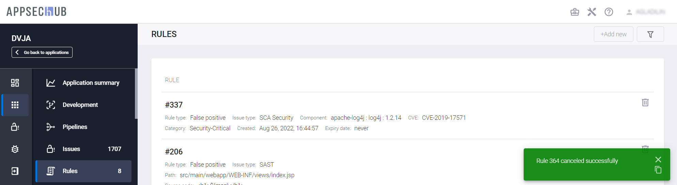677x185 pixels.
Task: Open the briefcase icon in top bar
Action: click(x=574, y=12)
